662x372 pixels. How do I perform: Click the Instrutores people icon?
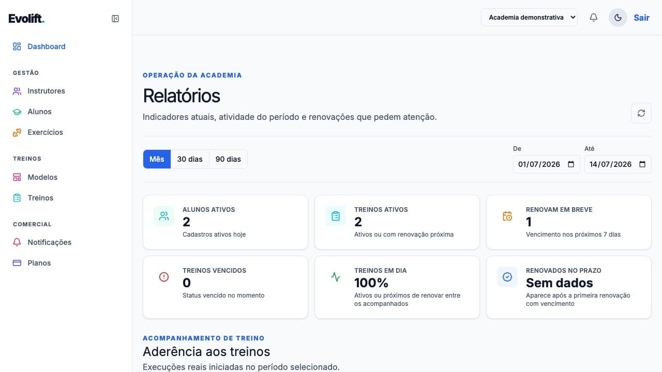pyautogui.click(x=17, y=91)
